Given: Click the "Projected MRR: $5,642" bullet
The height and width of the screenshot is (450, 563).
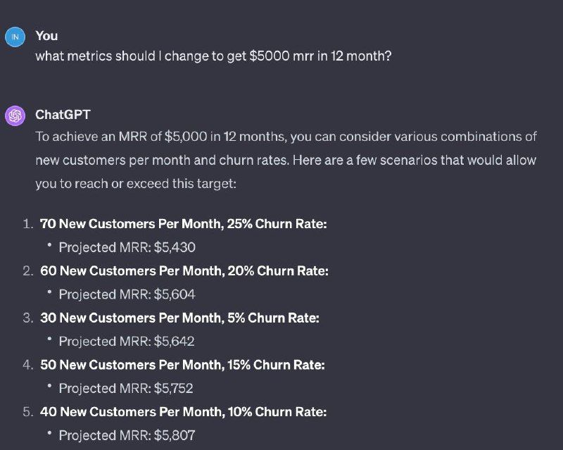Looking at the screenshot, I should (x=127, y=342).
